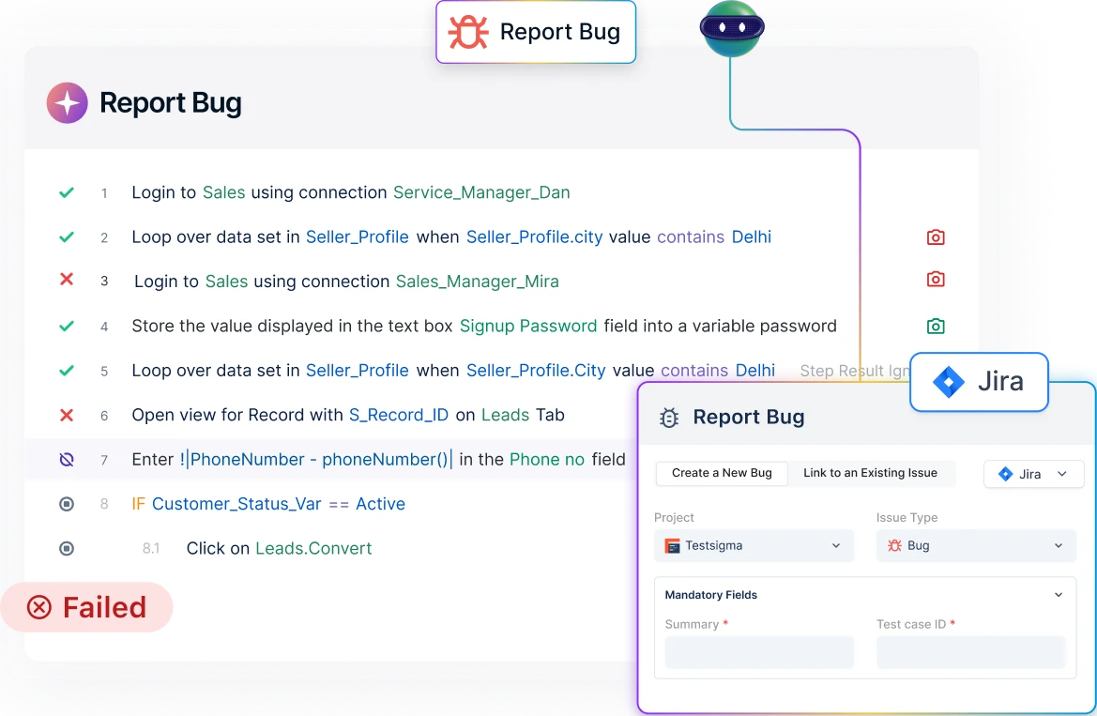Click the Testsigma project icon
The image size is (1097, 716).
pos(672,546)
